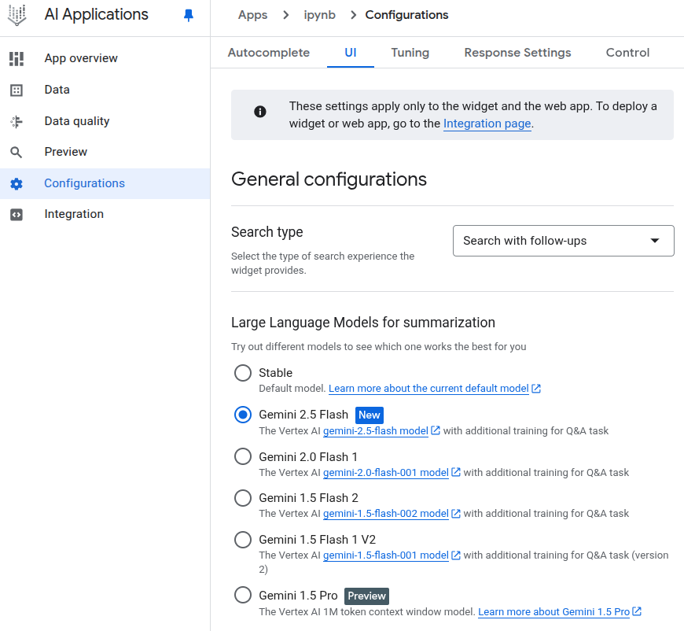Click the Data quality icon
684x631 pixels.
(x=17, y=122)
